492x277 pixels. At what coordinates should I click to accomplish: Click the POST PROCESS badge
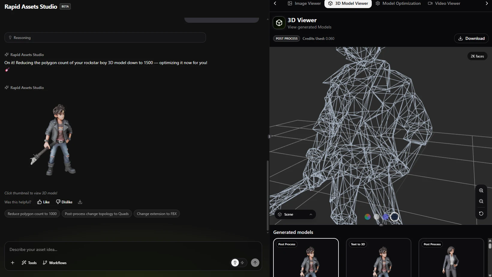coord(287,38)
